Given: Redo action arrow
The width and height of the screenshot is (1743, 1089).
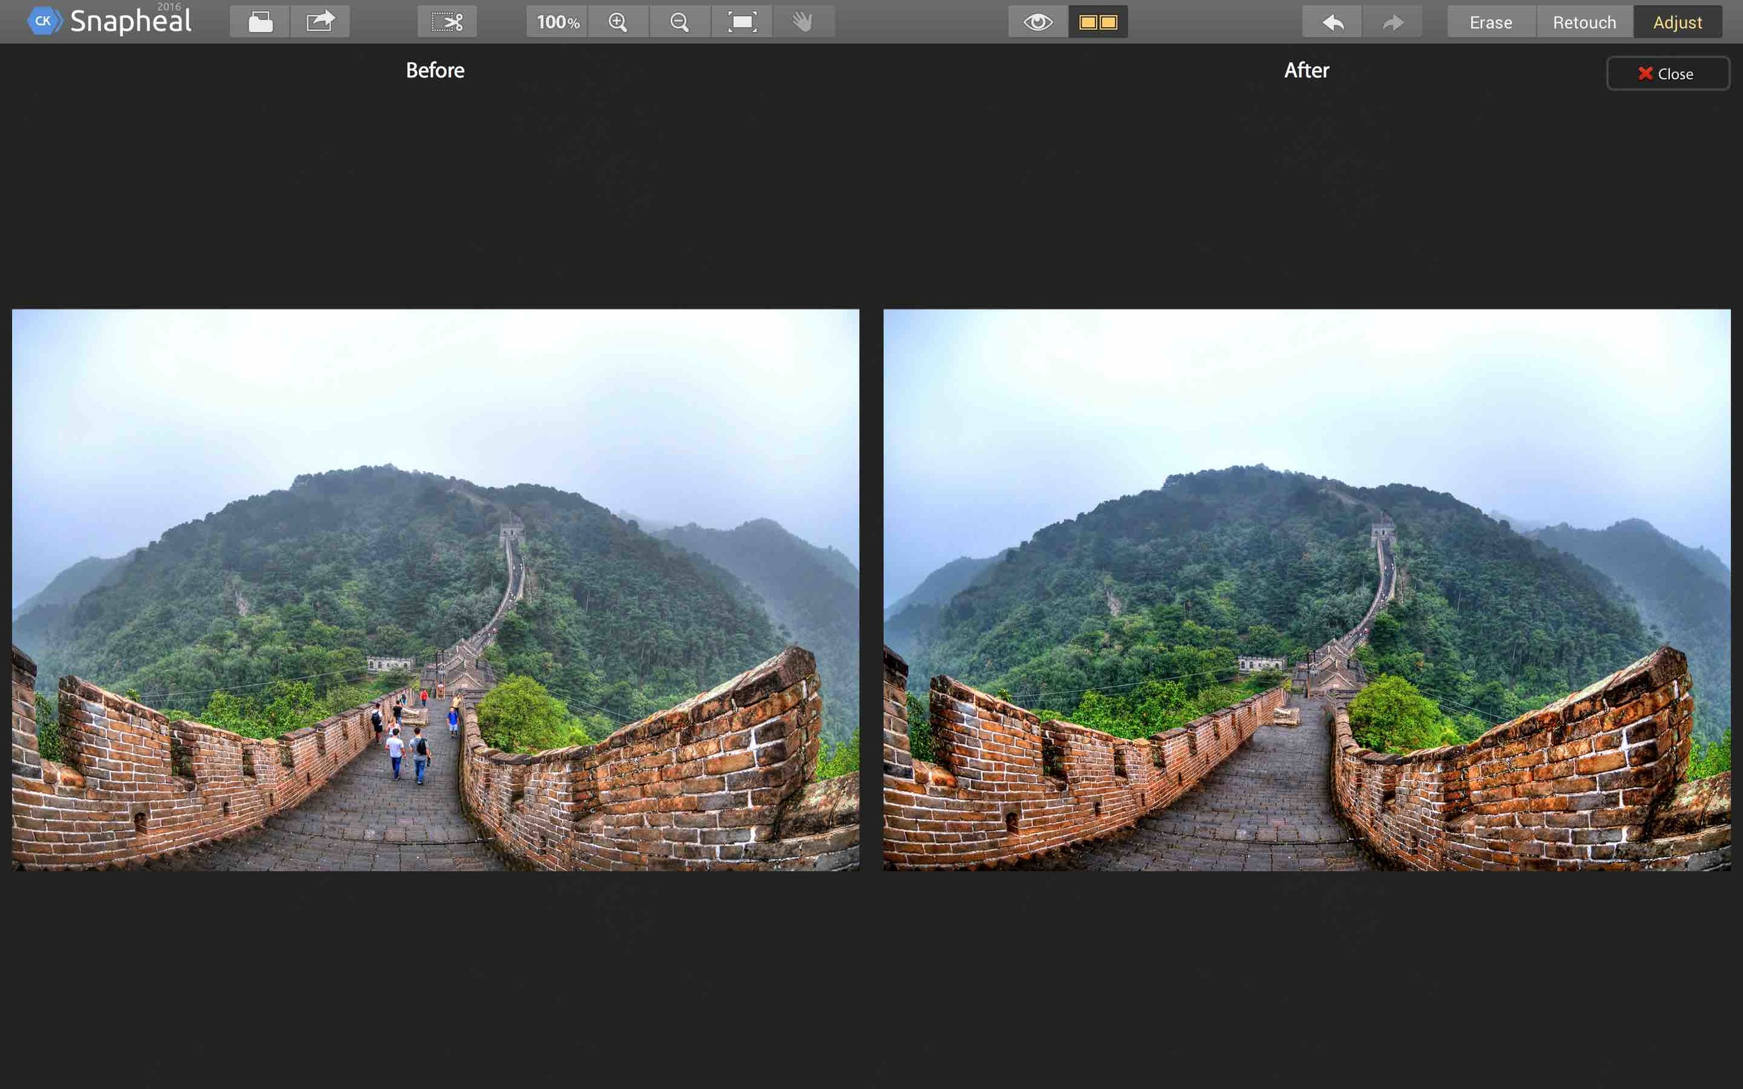Looking at the screenshot, I should (1392, 22).
